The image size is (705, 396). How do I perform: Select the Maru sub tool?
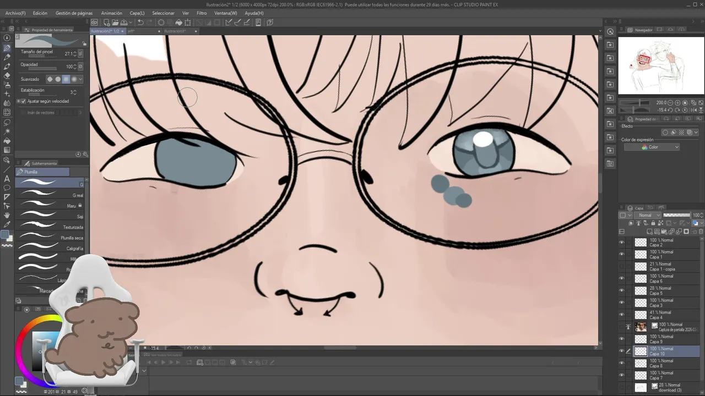tap(50, 205)
